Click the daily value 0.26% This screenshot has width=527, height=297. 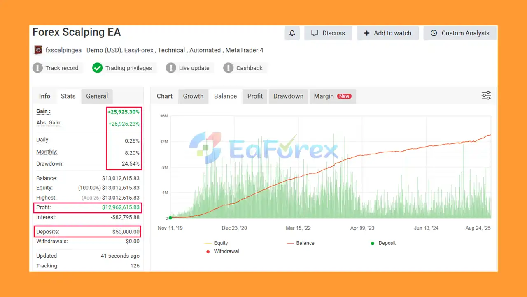click(132, 141)
